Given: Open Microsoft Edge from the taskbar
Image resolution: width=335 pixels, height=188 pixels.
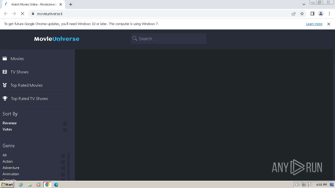Looking at the screenshot, I should (56, 185).
